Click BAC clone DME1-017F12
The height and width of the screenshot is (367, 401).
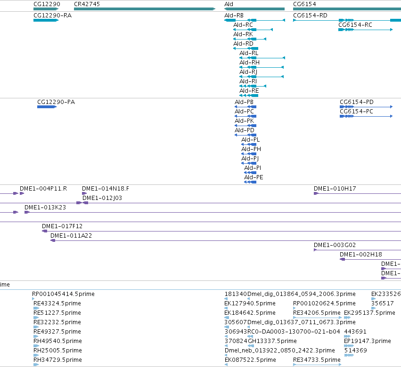221,231
